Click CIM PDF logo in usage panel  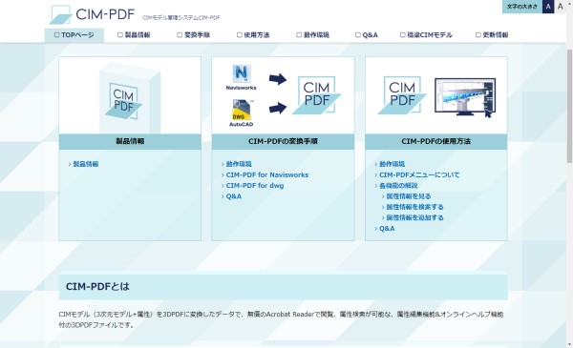tap(402, 94)
